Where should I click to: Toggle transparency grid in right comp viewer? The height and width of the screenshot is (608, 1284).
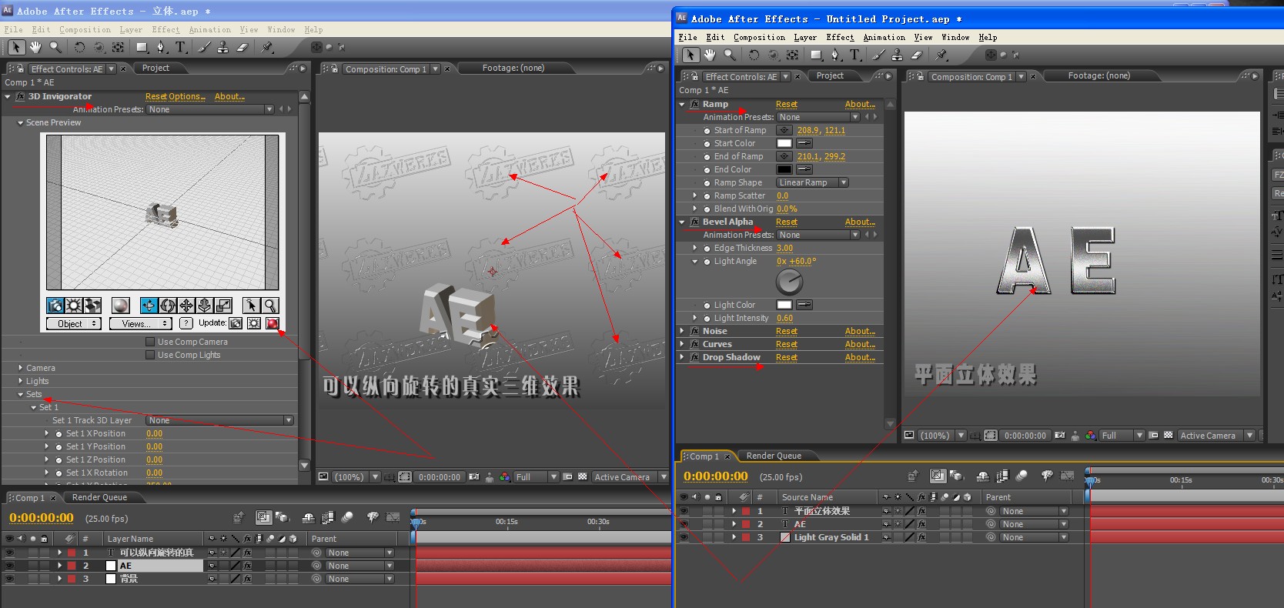(1169, 435)
